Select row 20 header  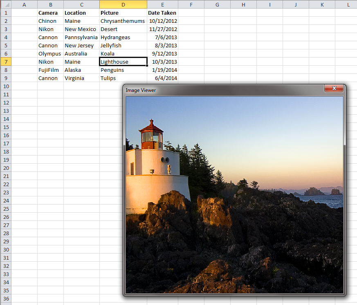[6, 168]
